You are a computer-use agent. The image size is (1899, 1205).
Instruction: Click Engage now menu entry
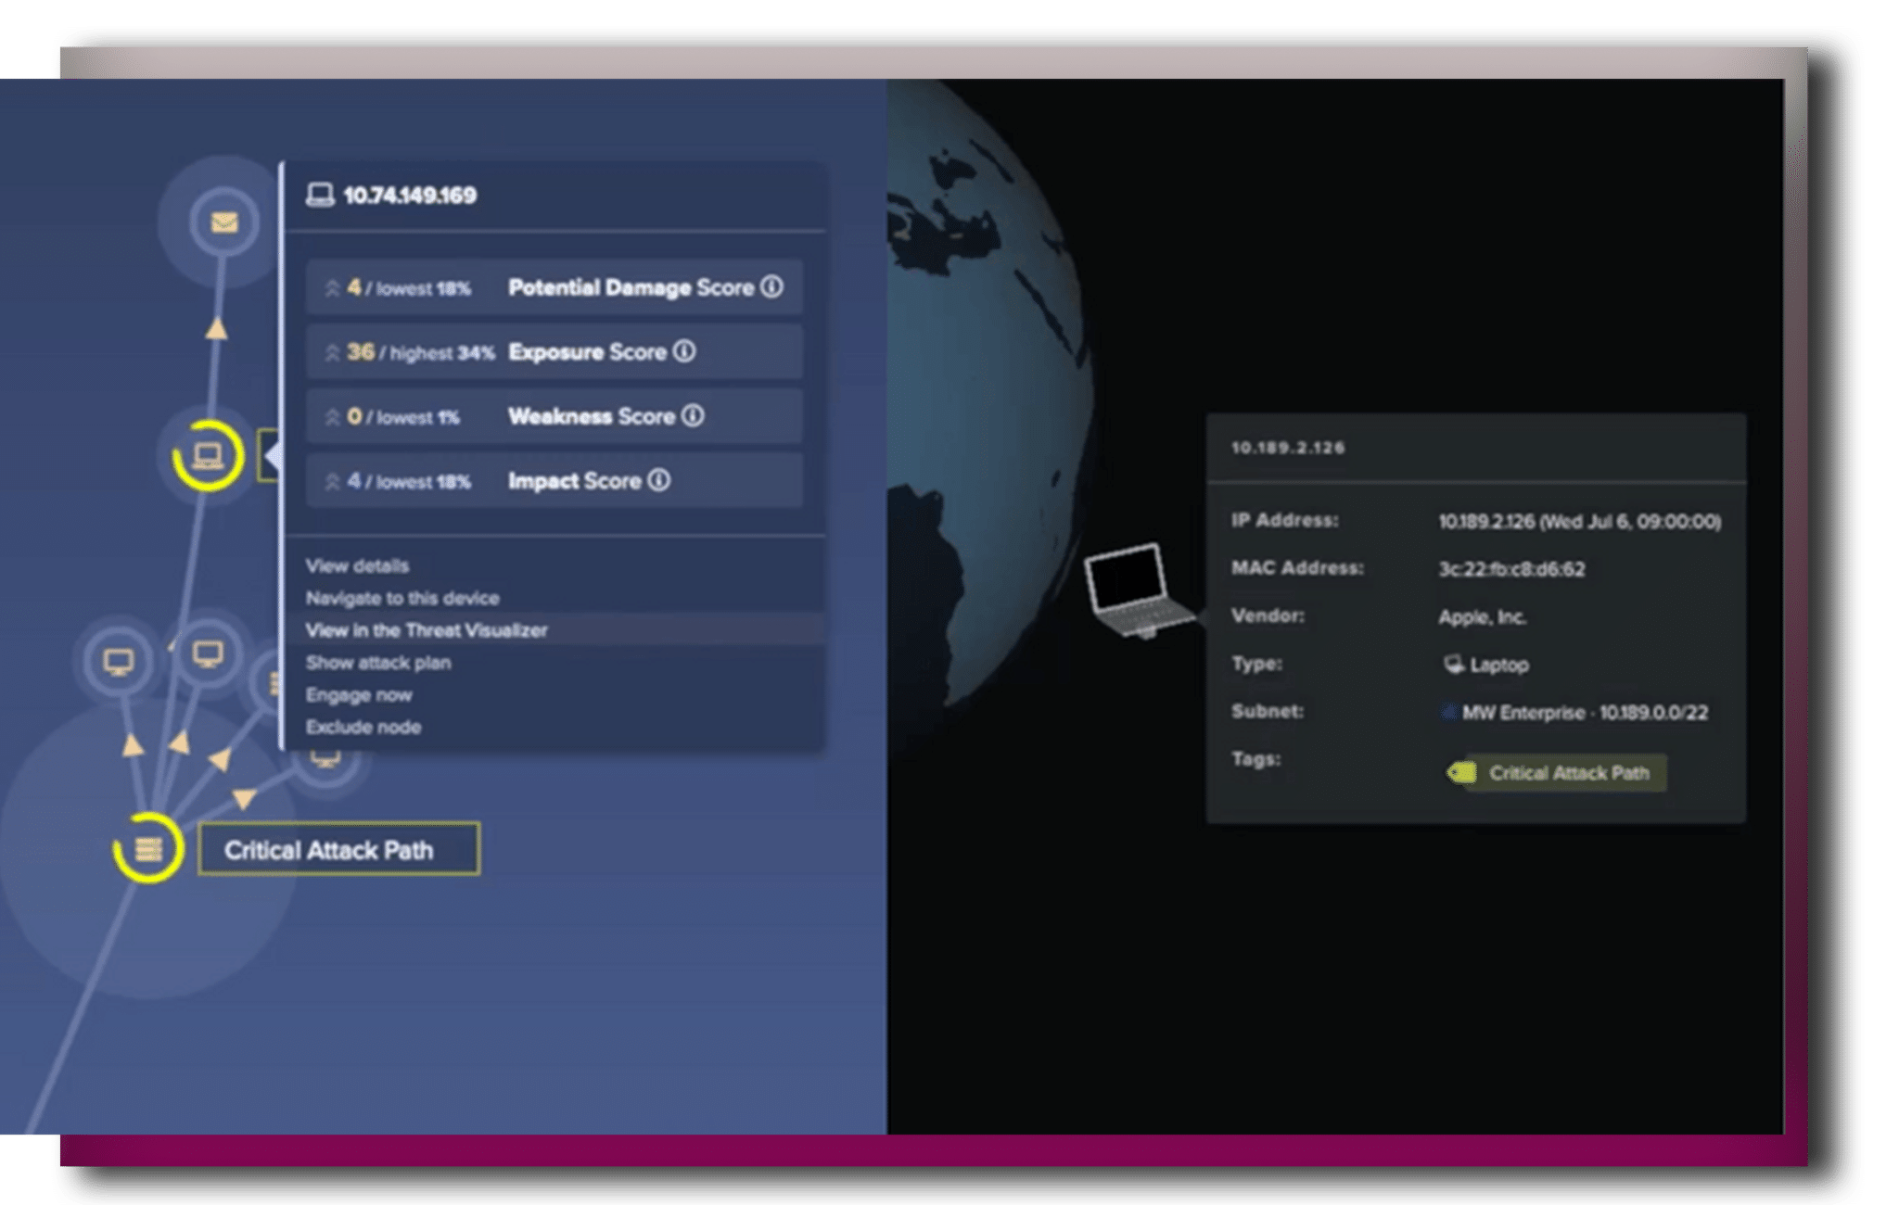[x=359, y=695]
